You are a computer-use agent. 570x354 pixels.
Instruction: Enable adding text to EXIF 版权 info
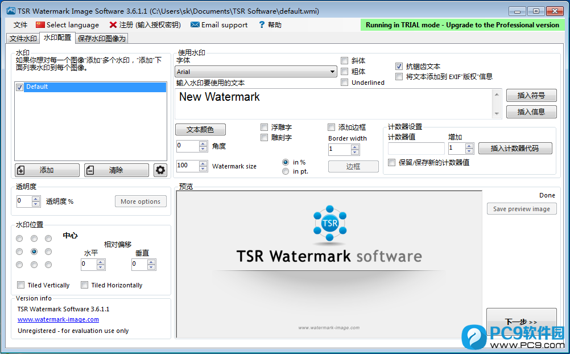[399, 76]
